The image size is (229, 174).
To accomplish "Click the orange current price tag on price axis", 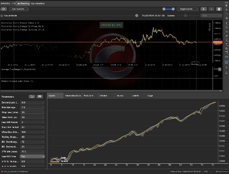I will tap(218, 42).
